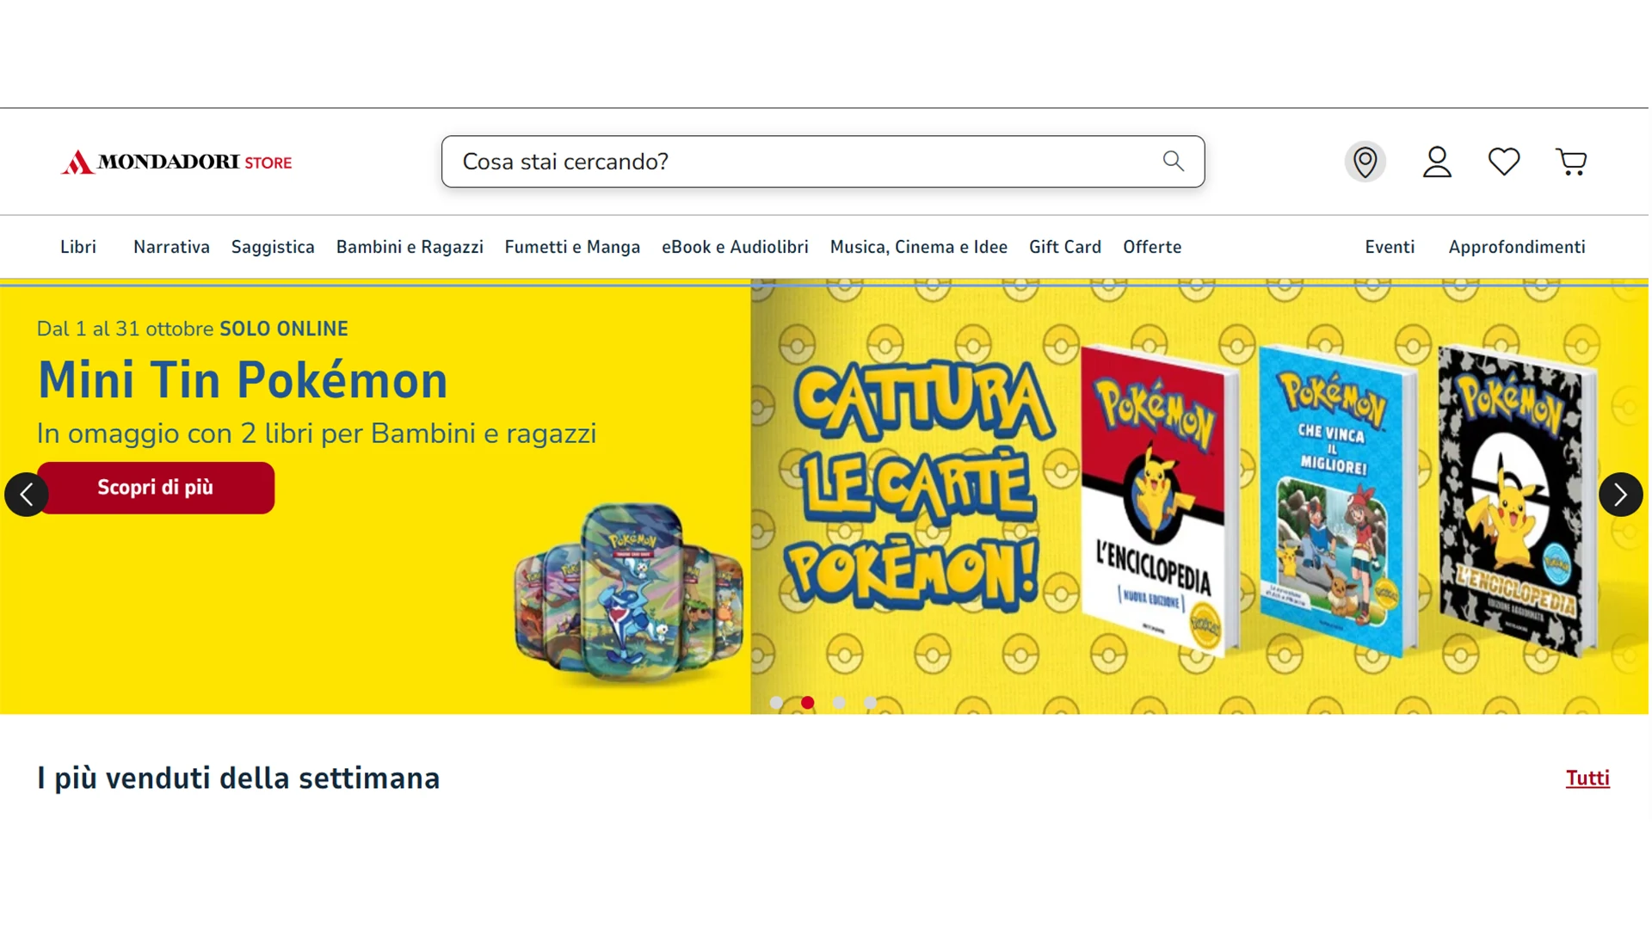Screen dimensions: 1652x929
Task: Expand the Libri menu
Action: point(78,247)
